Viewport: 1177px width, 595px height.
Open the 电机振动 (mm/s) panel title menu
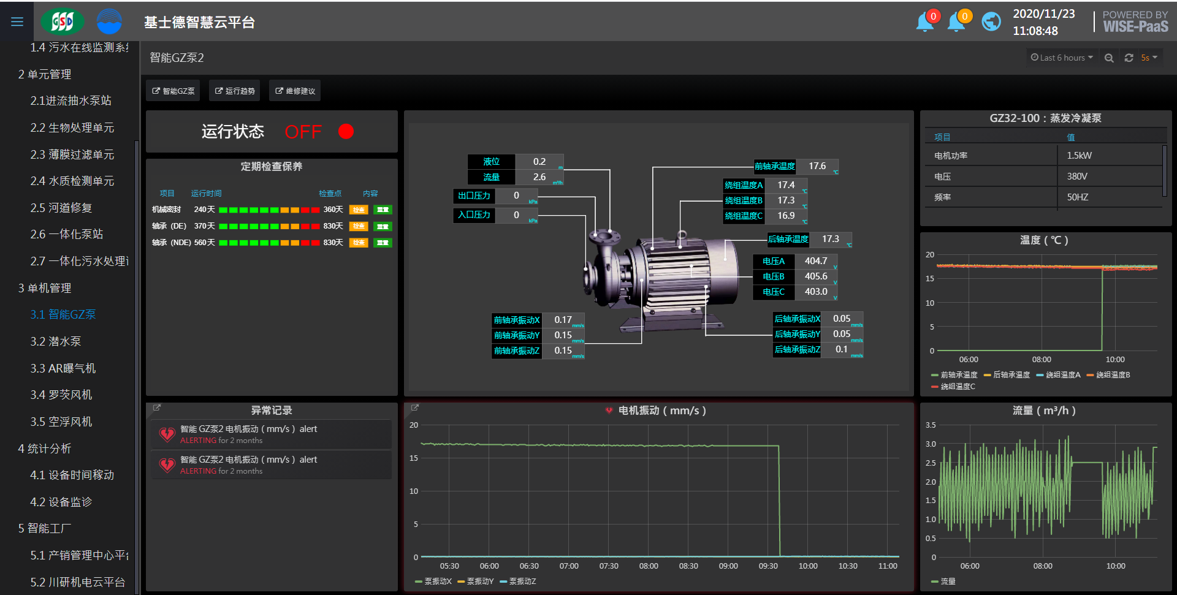click(661, 411)
